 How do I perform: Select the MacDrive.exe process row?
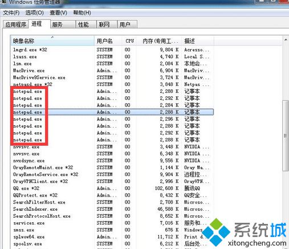pyautogui.click(x=112, y=71)
